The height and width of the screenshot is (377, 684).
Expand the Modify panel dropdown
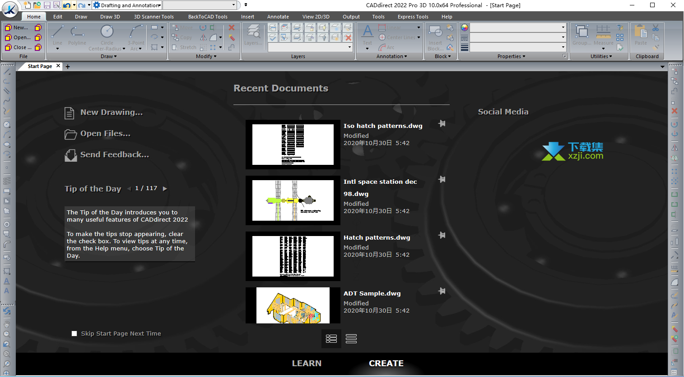pos(206,56)
